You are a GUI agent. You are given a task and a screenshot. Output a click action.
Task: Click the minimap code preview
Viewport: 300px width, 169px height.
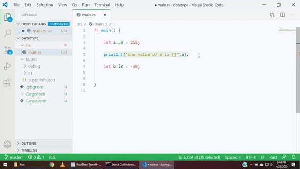(287, 29)
